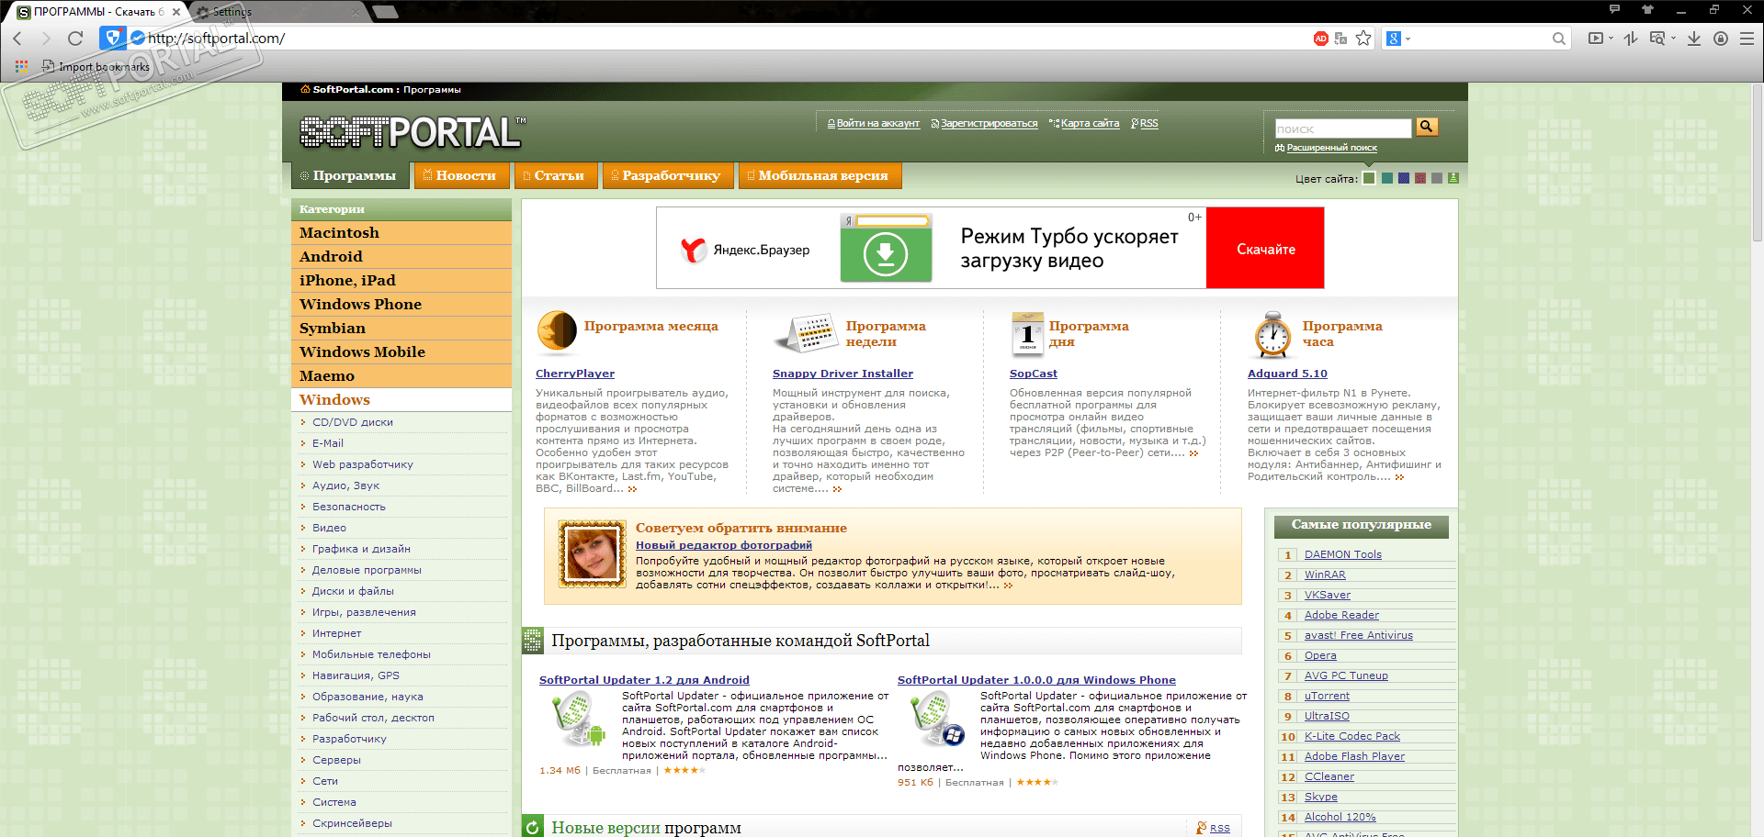Image resolution: width=1764 pixels, height=837 pixels.
Task: Go back with the browser back arrow
Action: pyautogui.click(x=17, y=39)
